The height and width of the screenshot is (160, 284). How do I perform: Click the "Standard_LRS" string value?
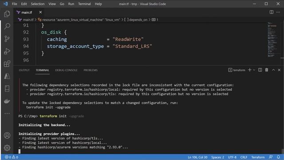point(132,46)
